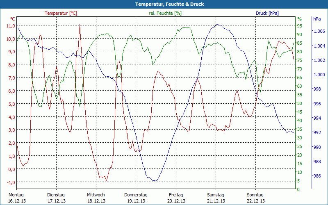Click the '20.12.13' date label

(x=176, y=201)
